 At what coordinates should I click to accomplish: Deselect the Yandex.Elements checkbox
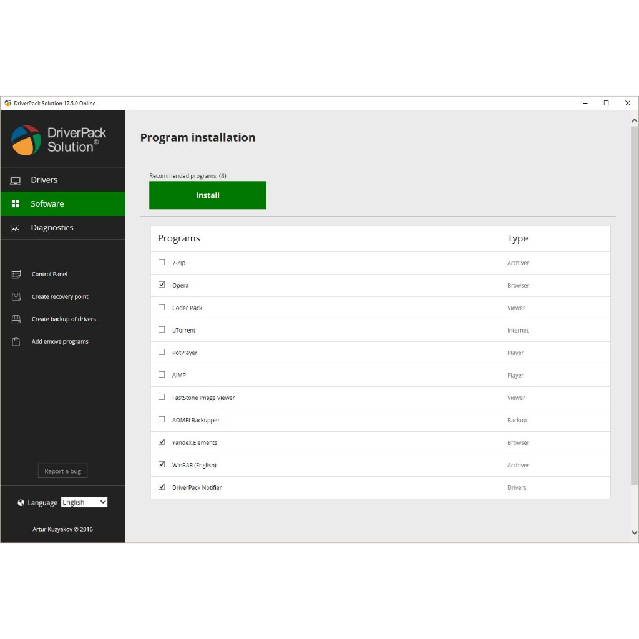point(162,442)
